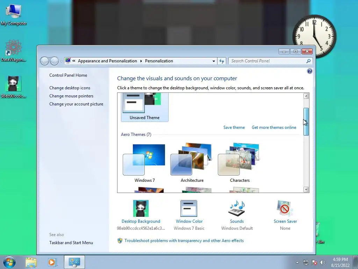Go to Control Panel Home
Screen dimensions: 358x269
click(68, 75)
